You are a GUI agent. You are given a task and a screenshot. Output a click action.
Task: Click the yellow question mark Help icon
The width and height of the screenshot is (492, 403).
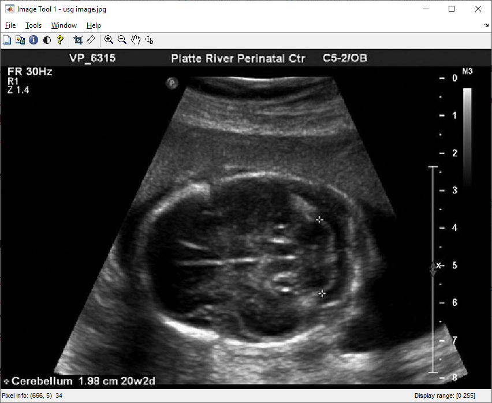coord(59,40)
